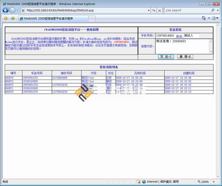The height and width of the screenshot is (186, 222).
Task: Click the message textarea scroll up arrow
Action: (x=211, y=41)
